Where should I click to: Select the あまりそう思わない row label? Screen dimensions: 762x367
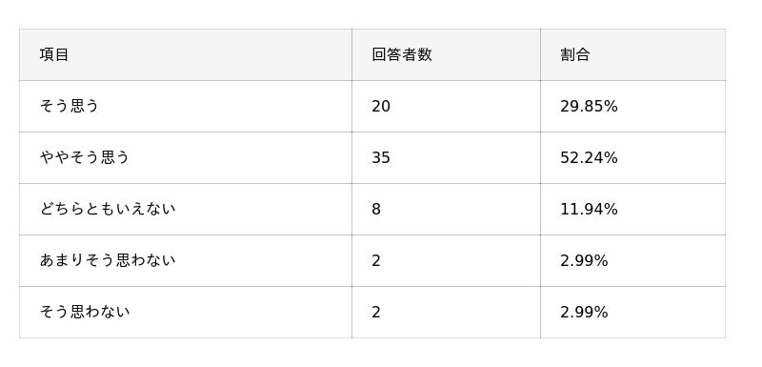point(108,260)
